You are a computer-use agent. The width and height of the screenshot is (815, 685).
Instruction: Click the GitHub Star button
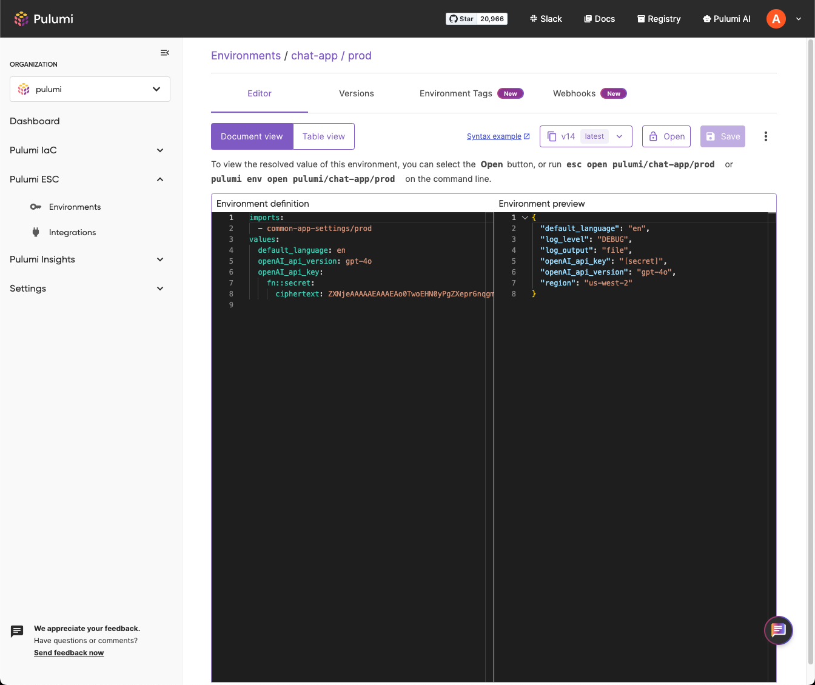[x=461, y=19]
